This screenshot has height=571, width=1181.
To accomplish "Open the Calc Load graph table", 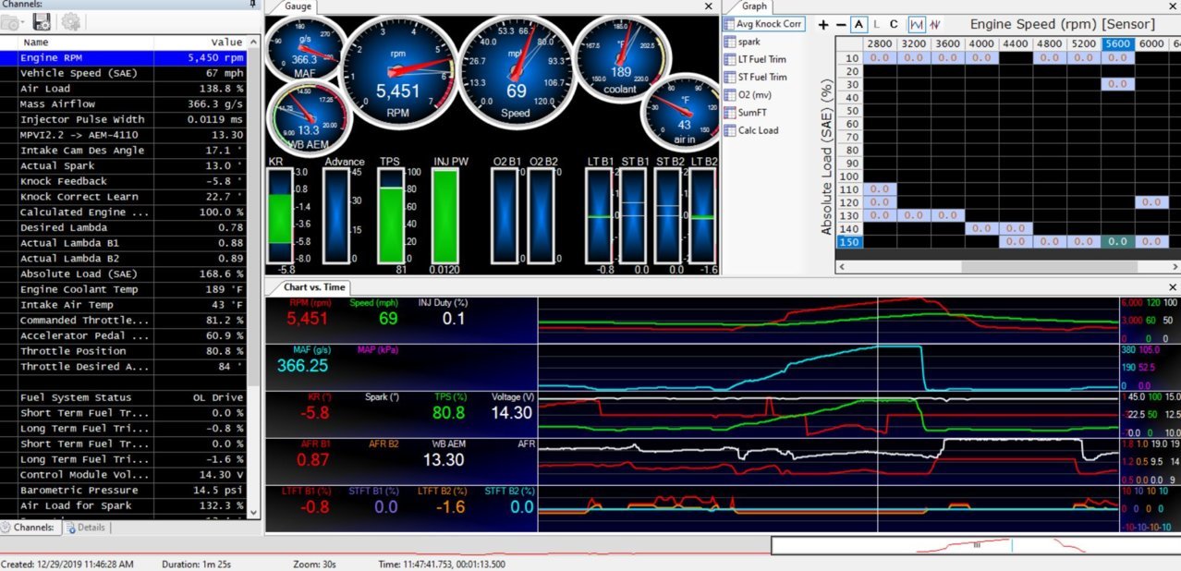I will pos(751,130).
